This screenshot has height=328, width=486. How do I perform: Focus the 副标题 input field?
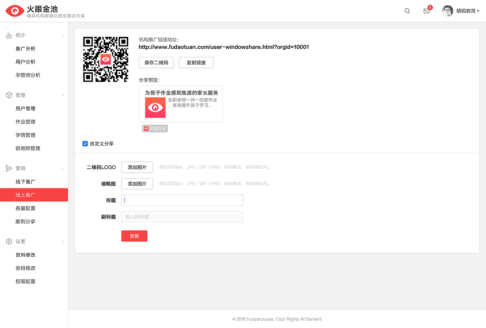pyautogui.click(x=182, y=217)
